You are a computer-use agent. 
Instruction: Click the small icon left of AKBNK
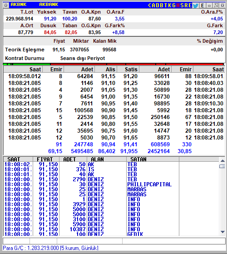pyautogui.click(x=6, y=5)
